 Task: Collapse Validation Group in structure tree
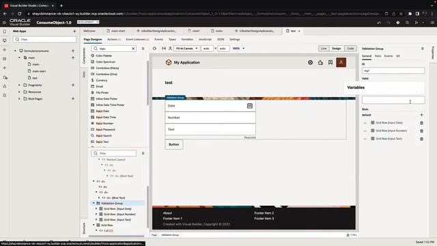coord(94,203)
